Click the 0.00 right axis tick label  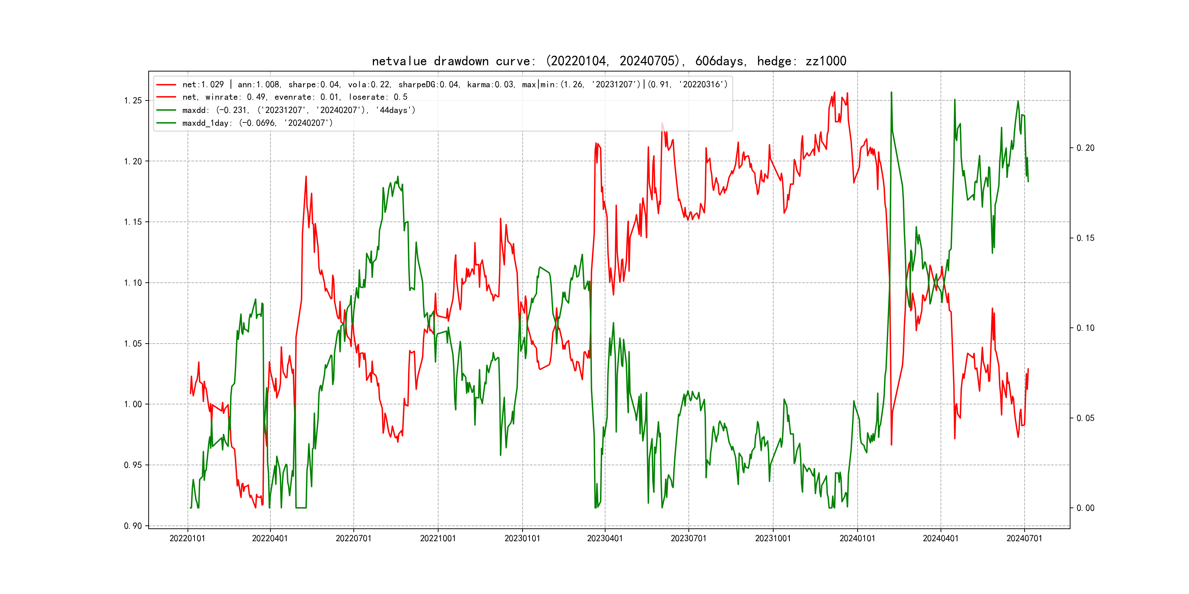(x=1085, y=508)
